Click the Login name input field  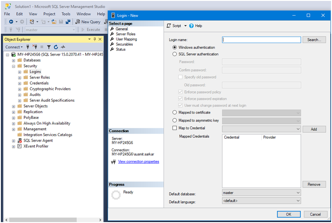[262, 40]
